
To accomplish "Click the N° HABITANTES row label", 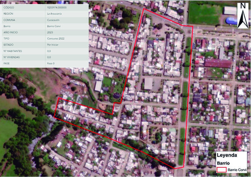I will pos(11,51).
